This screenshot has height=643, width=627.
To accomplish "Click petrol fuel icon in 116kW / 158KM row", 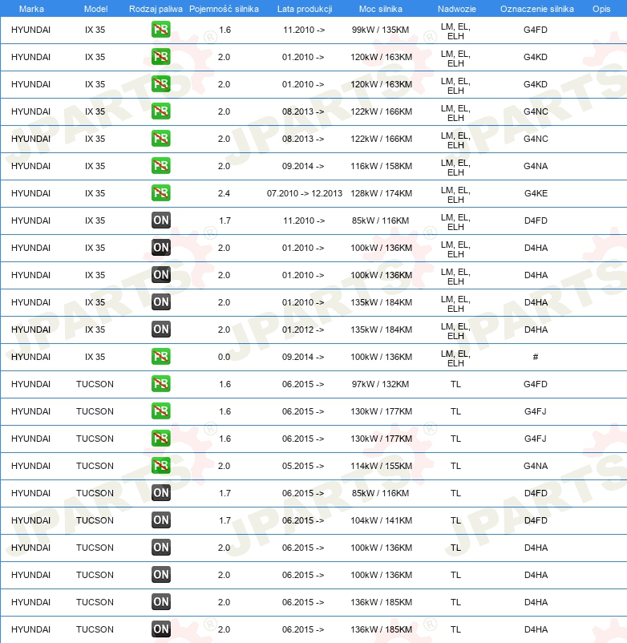I will point(160,166).
